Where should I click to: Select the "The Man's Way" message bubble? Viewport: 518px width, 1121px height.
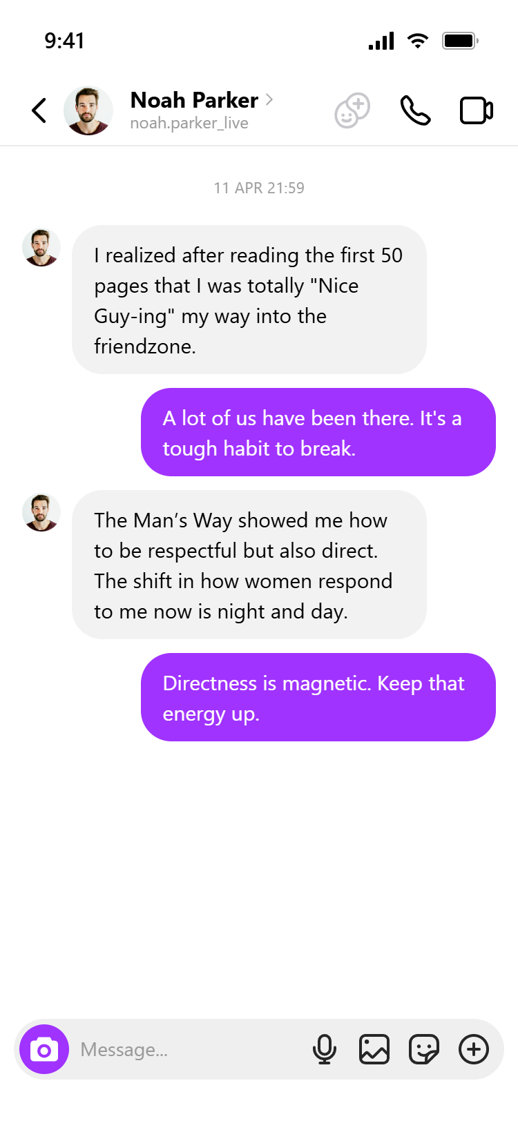tap(249, 565)
